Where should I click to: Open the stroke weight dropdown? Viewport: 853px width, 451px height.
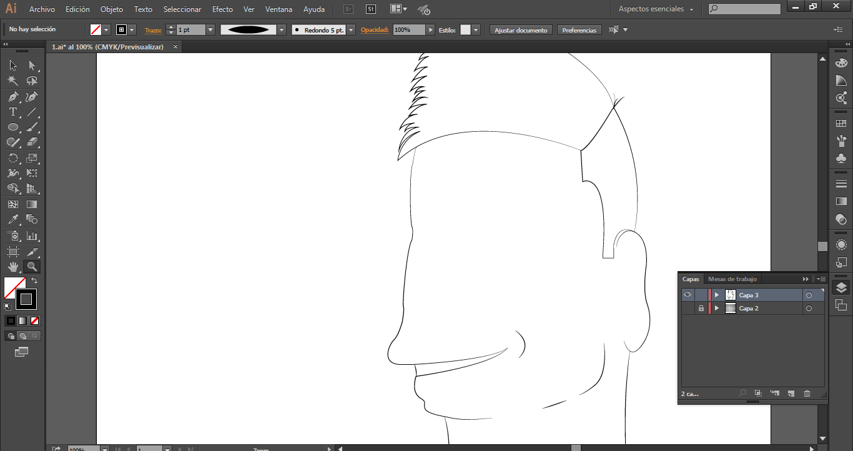210,30
